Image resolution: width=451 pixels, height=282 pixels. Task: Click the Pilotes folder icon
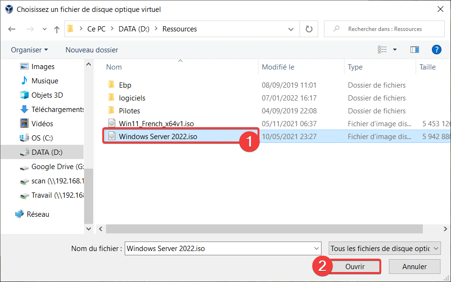click(x=111, y=111)
